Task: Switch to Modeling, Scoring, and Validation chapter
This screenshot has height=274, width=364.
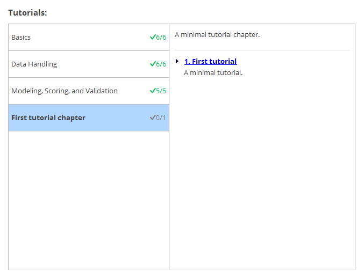Action: pos(65,91)
